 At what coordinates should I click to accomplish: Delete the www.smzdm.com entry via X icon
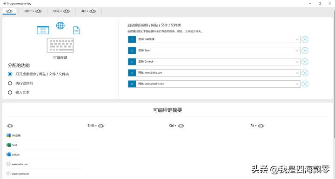click(305, 84)
